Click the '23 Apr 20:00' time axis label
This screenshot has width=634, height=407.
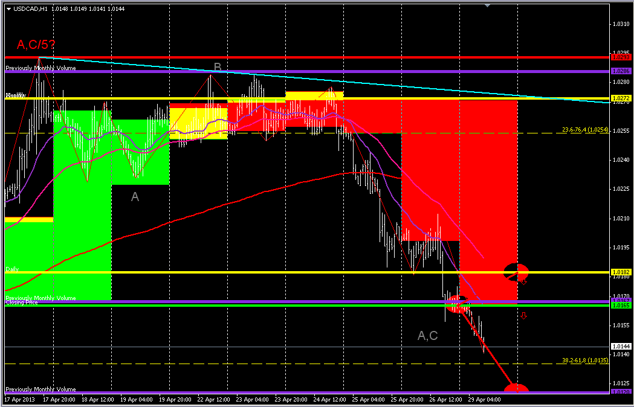[291, 399]
